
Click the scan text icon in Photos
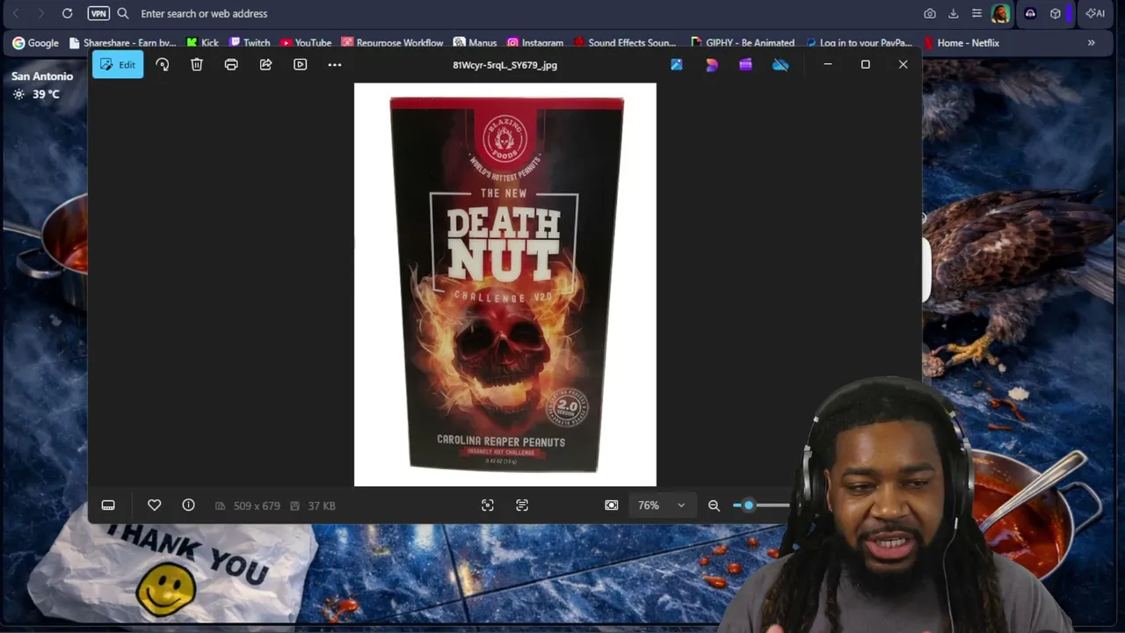pos(522,506)
